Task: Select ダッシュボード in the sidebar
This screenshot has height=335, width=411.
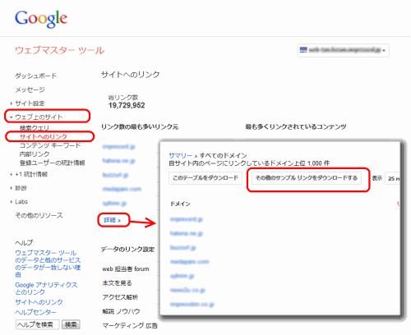Action: pos(36,76)
